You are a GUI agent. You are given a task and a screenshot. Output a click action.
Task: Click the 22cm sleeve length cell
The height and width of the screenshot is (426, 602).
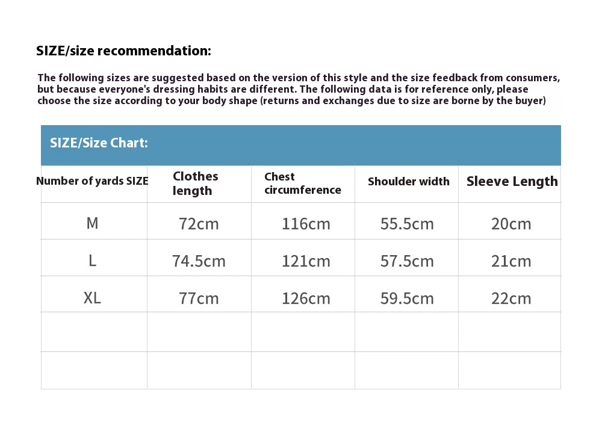click(511, 298)
